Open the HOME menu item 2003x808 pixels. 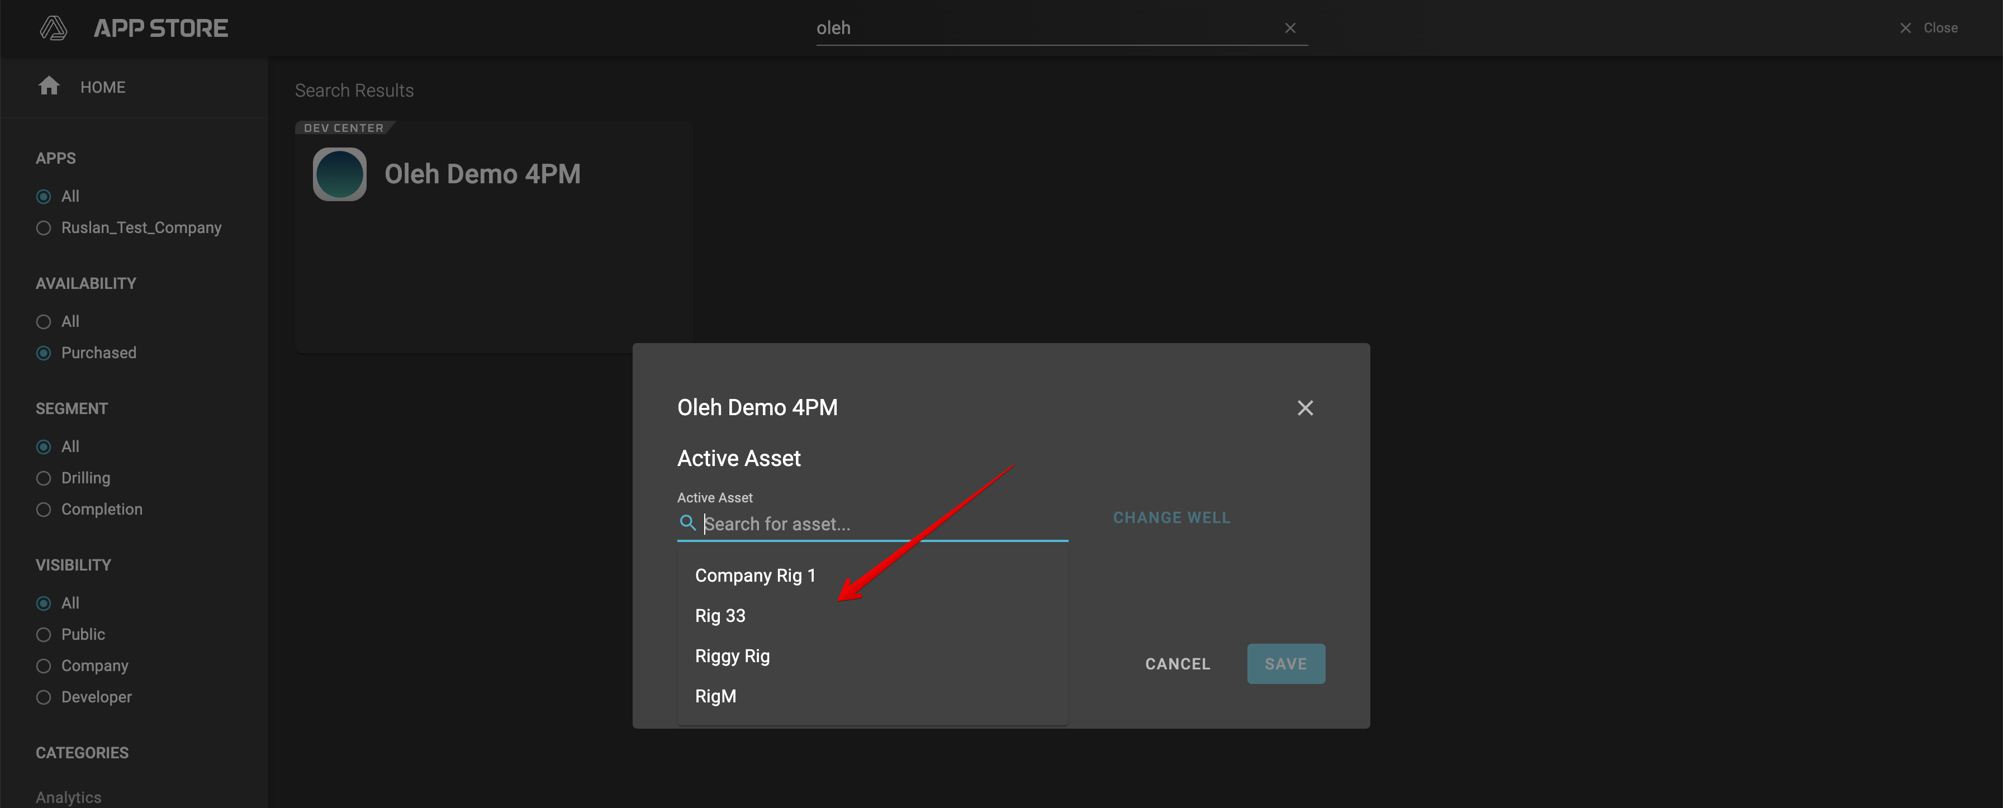pyautogui.click(x=102, y=87)
